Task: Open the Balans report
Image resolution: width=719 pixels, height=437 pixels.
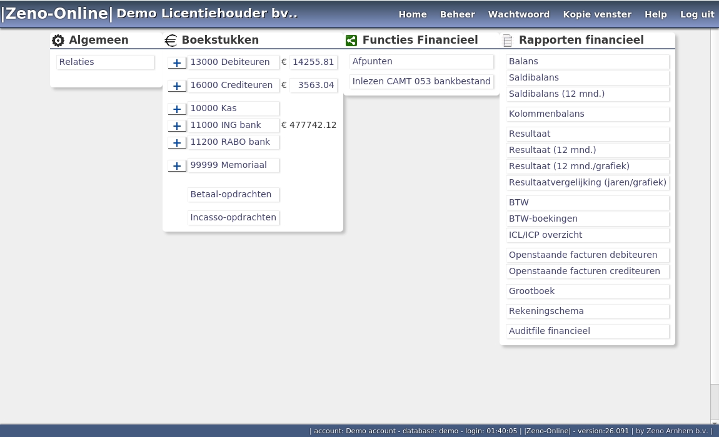Action: point(586,61)
